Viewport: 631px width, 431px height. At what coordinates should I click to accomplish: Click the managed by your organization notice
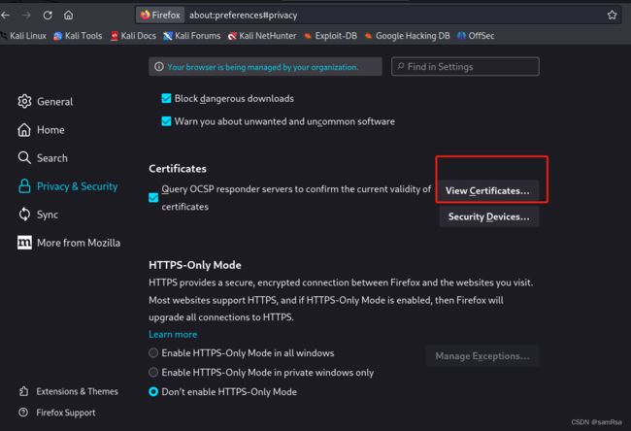tap(265, 67)
